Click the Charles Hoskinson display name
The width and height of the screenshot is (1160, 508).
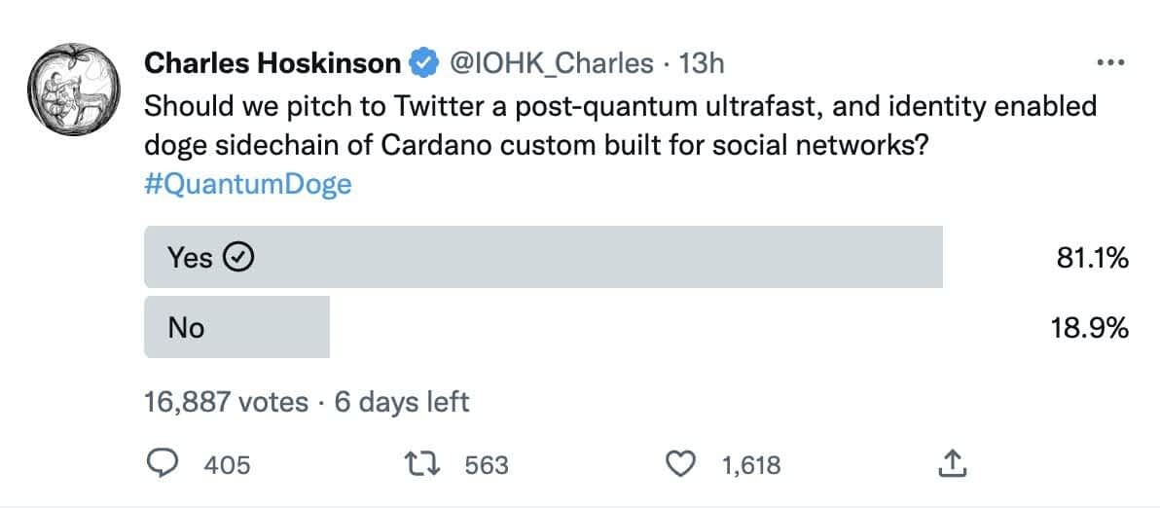273,64
